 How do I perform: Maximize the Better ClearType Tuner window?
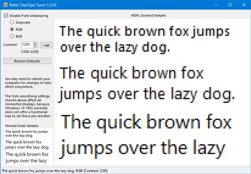(x=230, y=5)
